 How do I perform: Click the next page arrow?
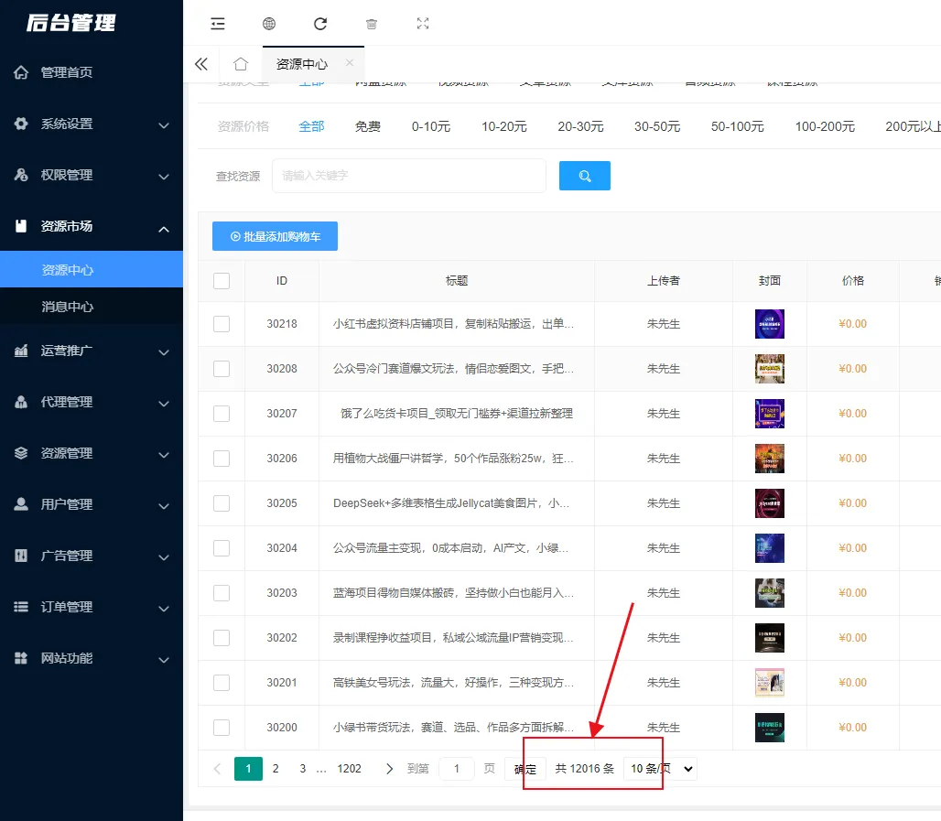pos(389,769)
